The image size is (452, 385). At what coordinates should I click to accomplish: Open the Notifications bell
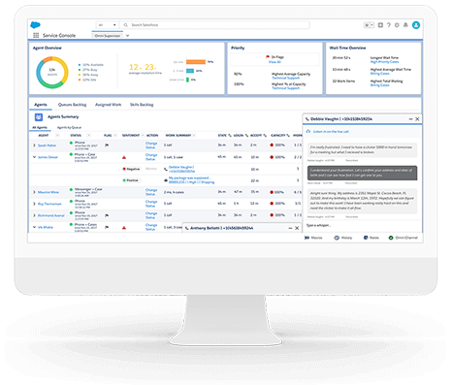coord(405,25)
